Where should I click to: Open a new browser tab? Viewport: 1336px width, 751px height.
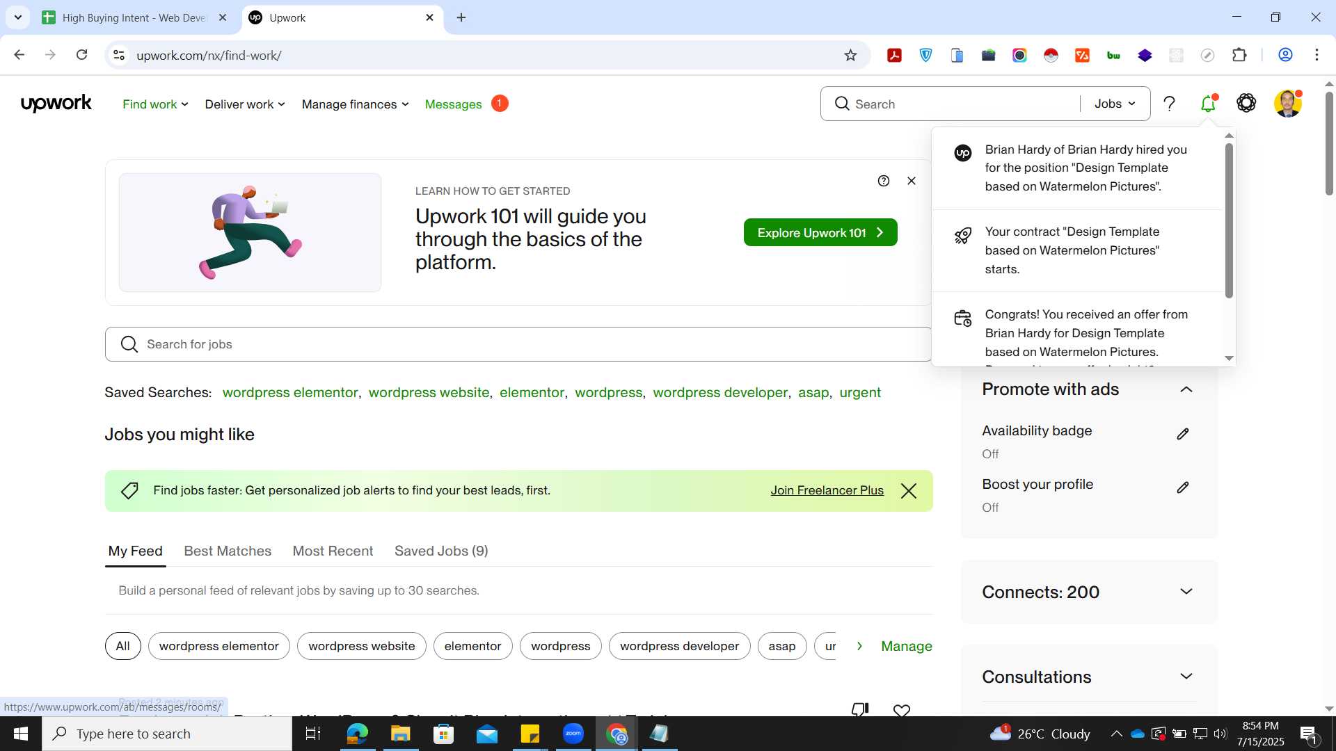click(x=461, y=17)
